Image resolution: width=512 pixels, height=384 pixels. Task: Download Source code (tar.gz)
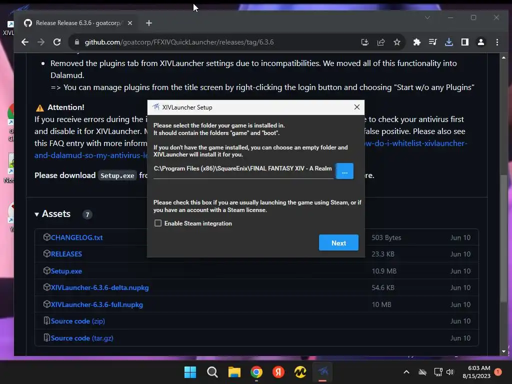click(82, 338)
